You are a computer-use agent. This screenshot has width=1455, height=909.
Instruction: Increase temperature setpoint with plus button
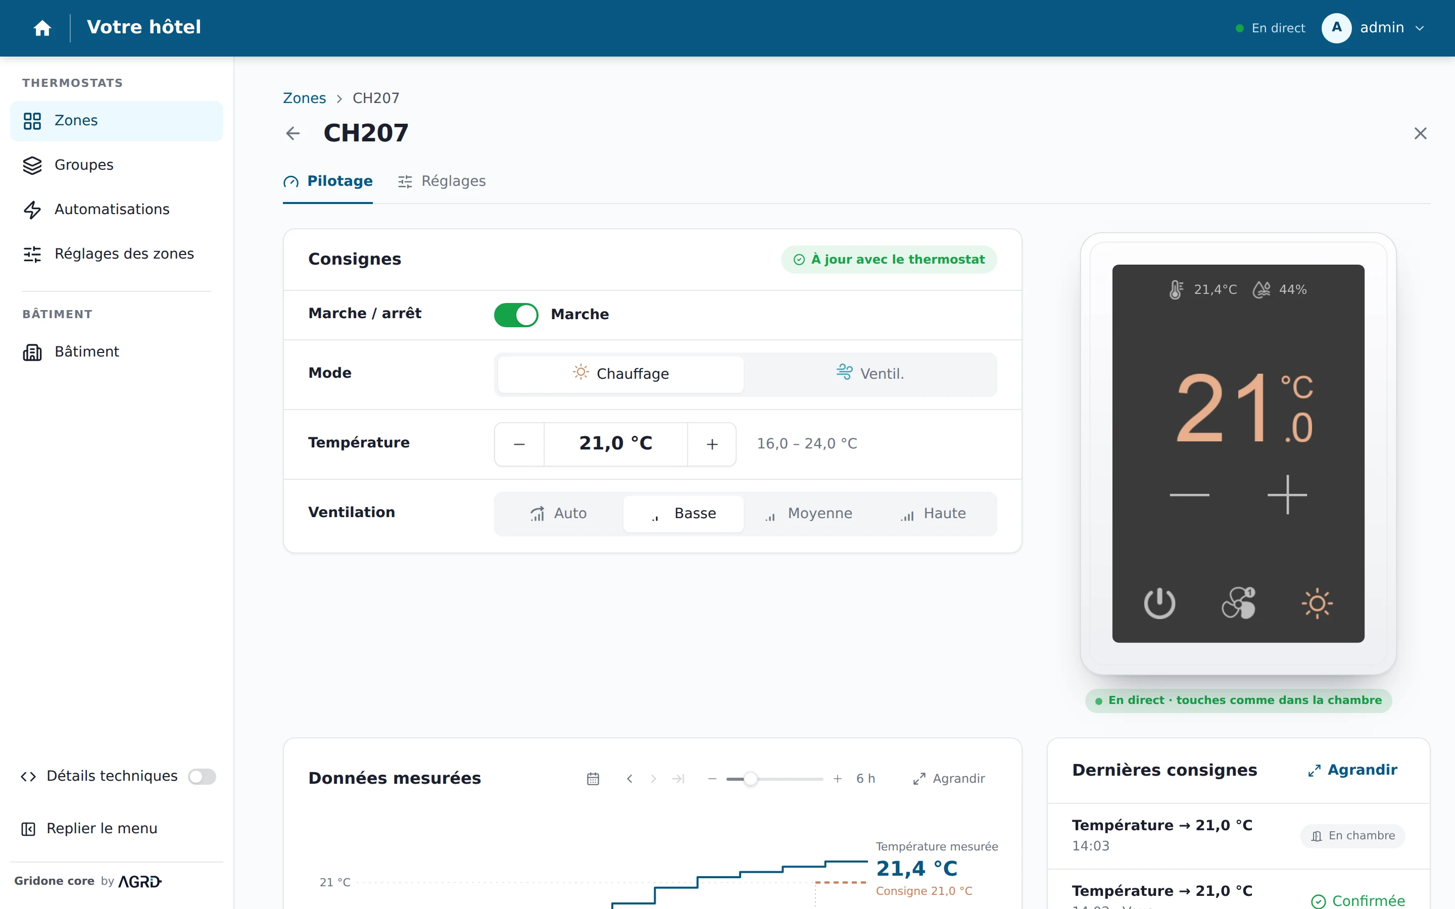pyautogui.click(x=712, y=444)
